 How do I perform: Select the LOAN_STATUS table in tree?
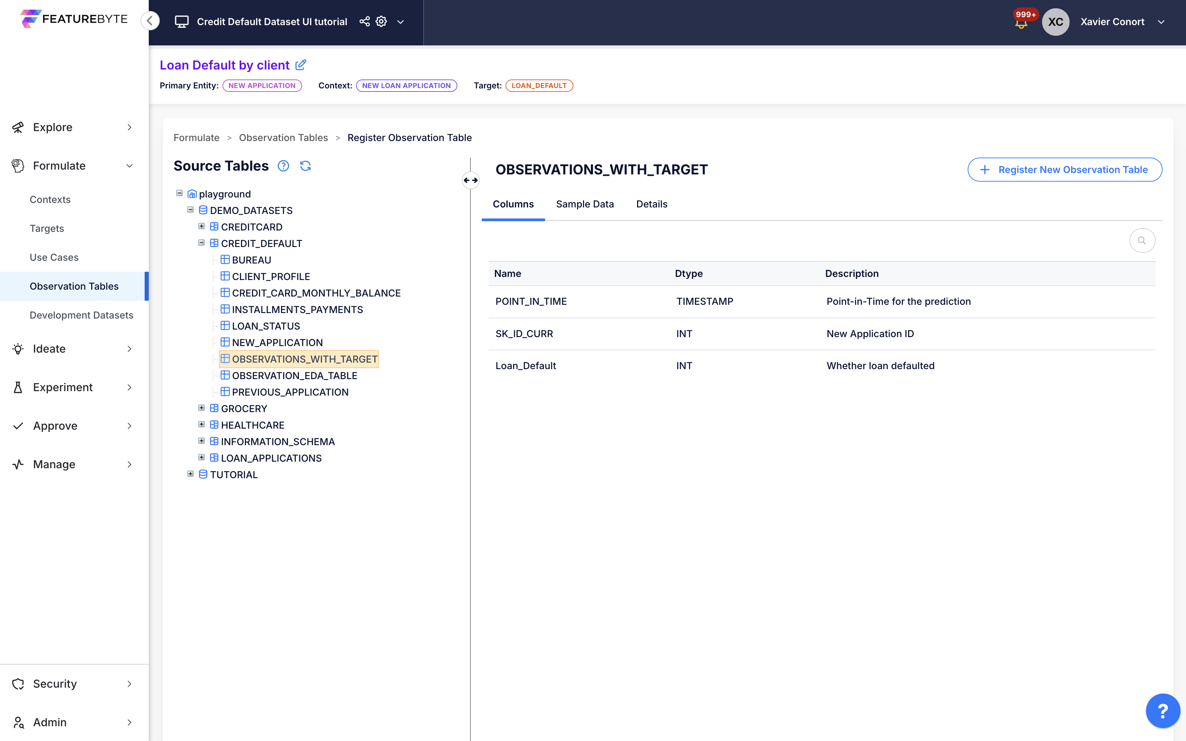click(x=266, y=326)
